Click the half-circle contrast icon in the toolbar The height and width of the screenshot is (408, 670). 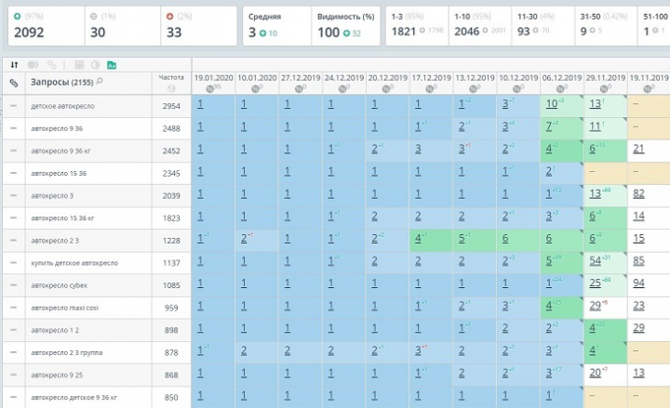pos(95,65)
